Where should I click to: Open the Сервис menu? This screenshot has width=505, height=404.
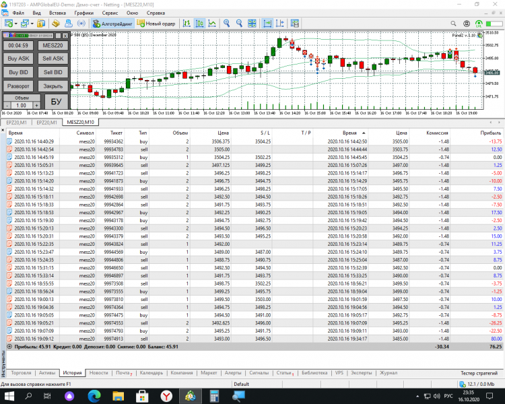pyautogui.click(x=110, y=13)
